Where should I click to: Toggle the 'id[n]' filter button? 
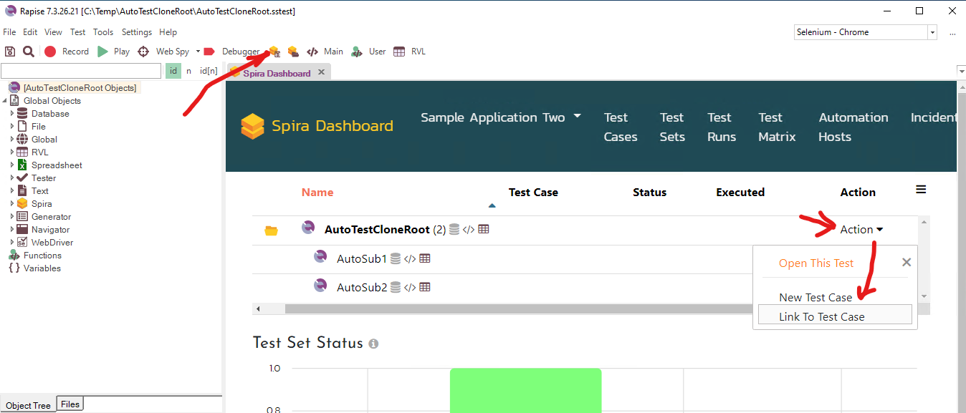coord(209,71)
